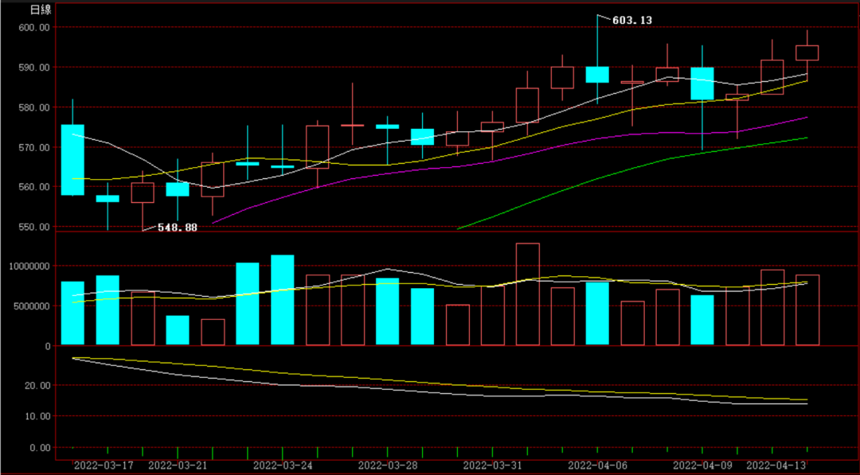Click the 日線 chart period label
This screenshot has height=475, width=860.
40,10
